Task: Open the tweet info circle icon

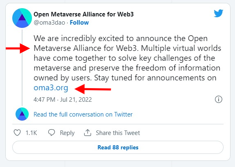Action: click(x=219, y=99)
